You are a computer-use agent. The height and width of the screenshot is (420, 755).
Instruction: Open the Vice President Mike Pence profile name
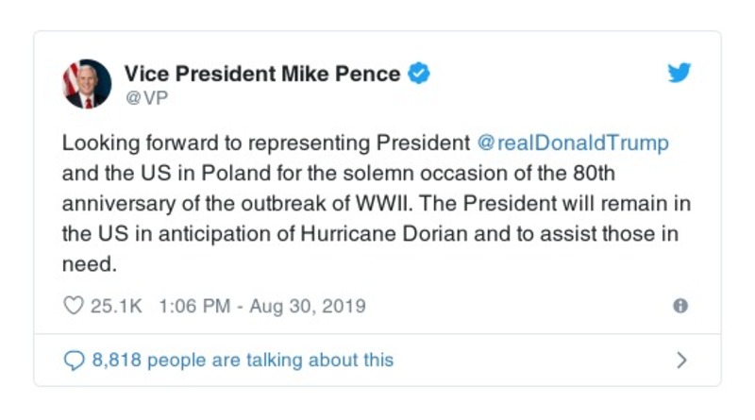click(262, 74)
